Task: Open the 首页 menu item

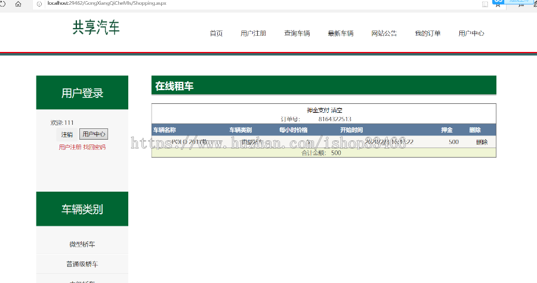Action: tap(216, 33)
